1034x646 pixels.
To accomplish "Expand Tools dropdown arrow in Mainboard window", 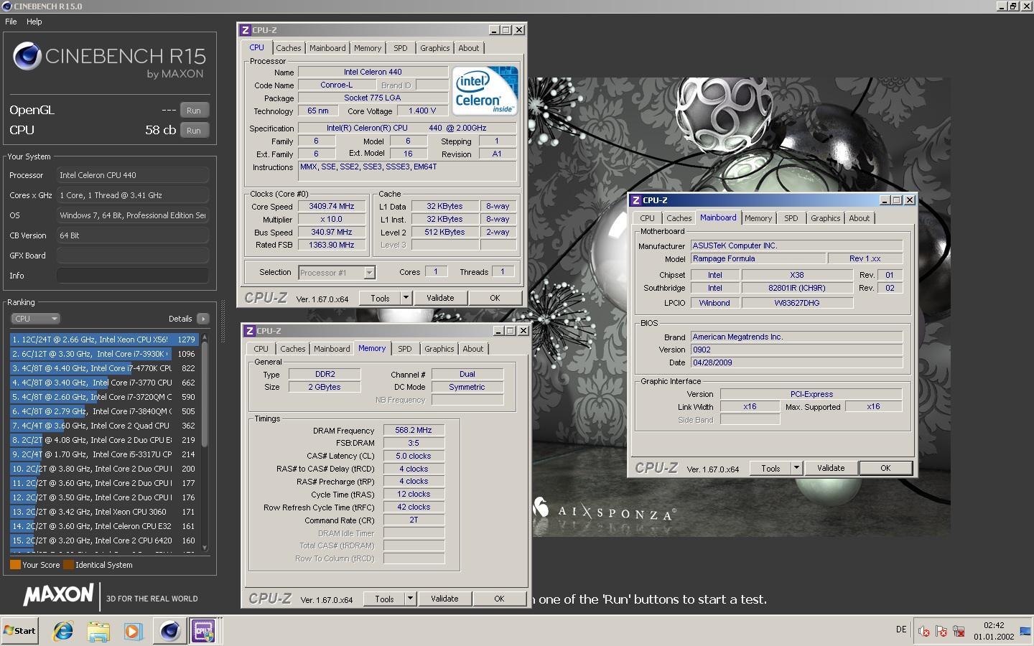I will click(x=796, y=469).
